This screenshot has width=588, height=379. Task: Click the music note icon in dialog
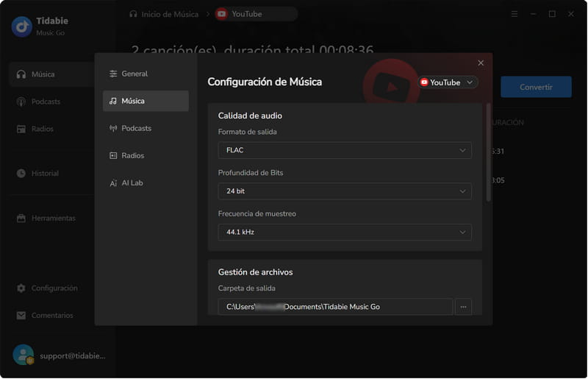pyautogui.click(x=113, y=101)
